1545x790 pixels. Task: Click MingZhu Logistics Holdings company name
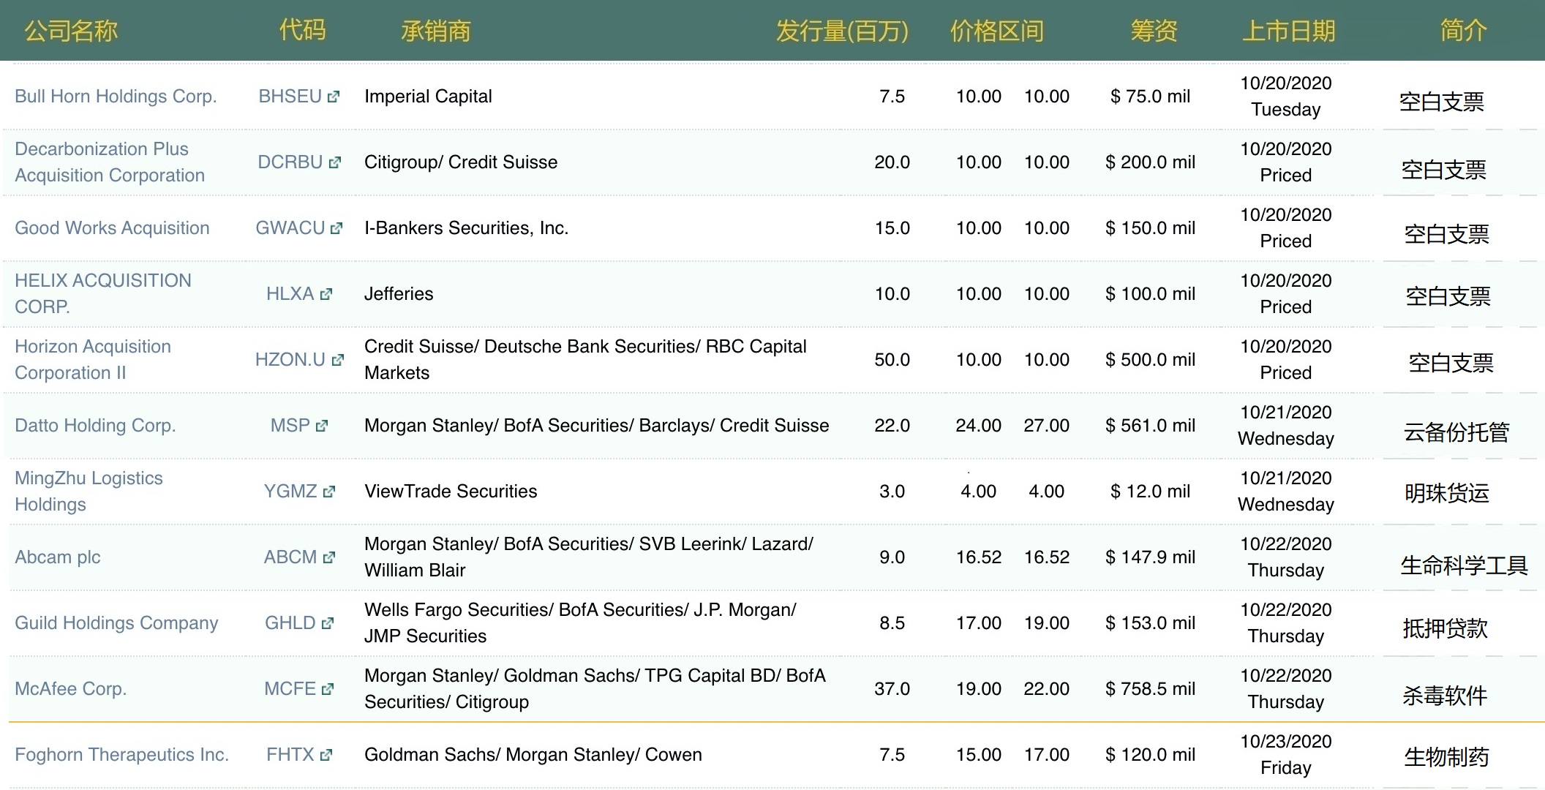89,491
